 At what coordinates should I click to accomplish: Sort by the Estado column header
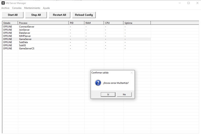pos(10,23)
